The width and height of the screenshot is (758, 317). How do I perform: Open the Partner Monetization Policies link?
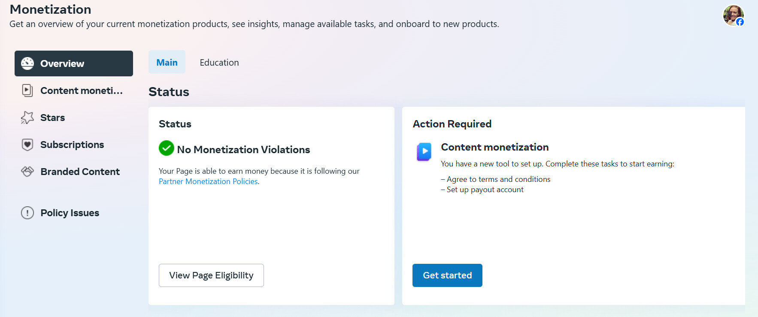(x=208, y=181)
